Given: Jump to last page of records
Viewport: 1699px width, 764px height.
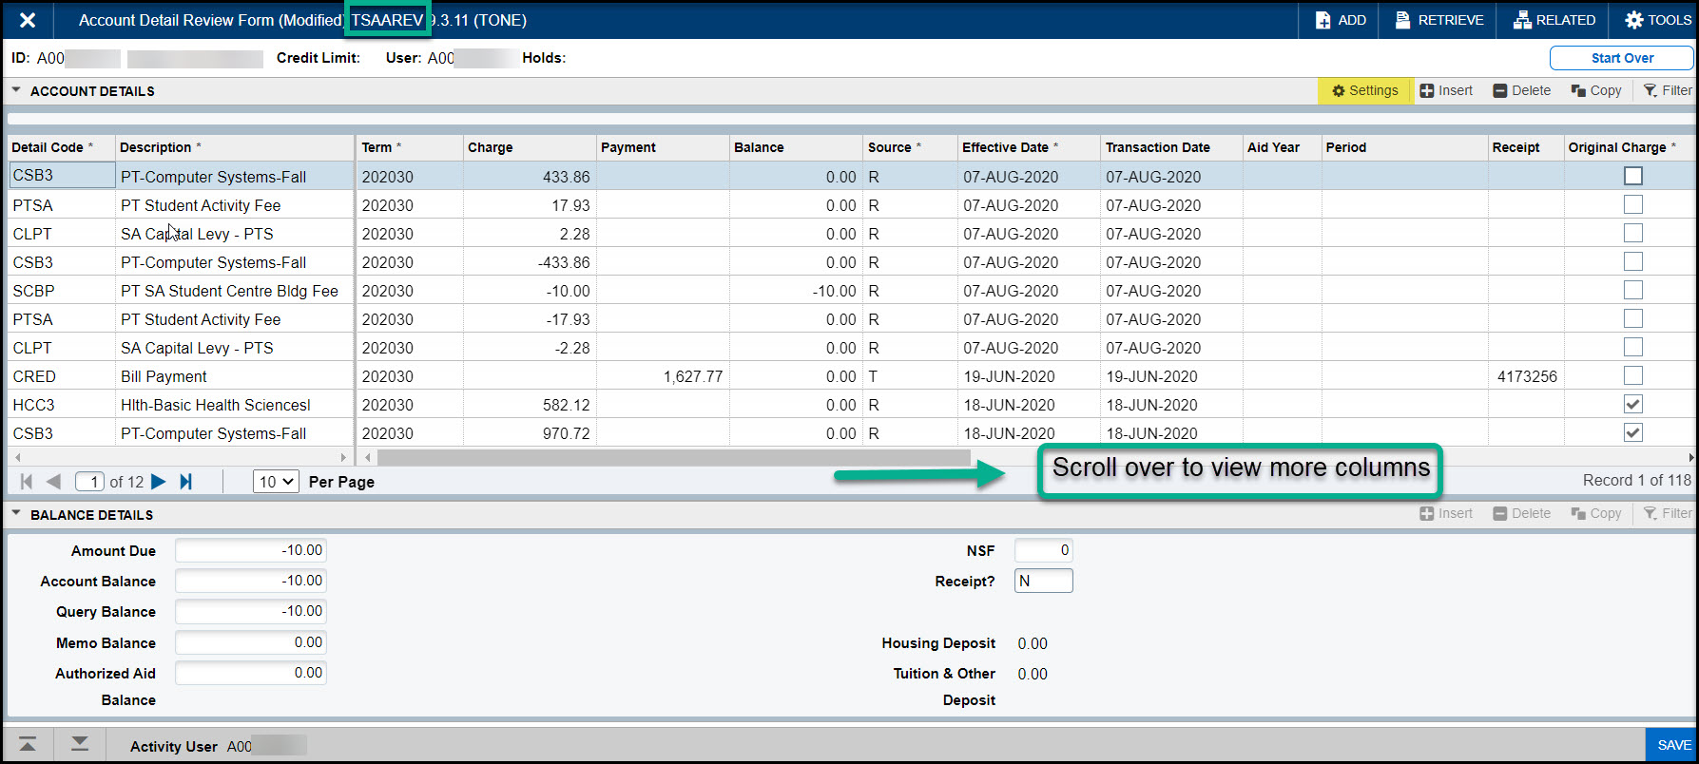Looking at the screenshot, I should [186, 482].
